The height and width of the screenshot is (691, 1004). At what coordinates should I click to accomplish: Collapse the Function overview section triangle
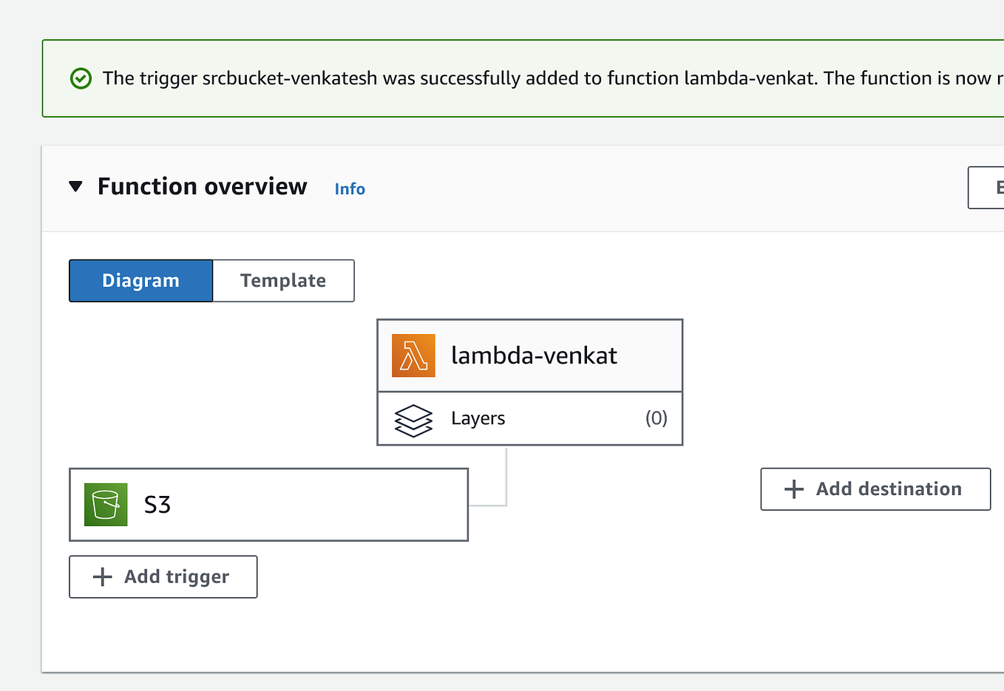[75, 186]
